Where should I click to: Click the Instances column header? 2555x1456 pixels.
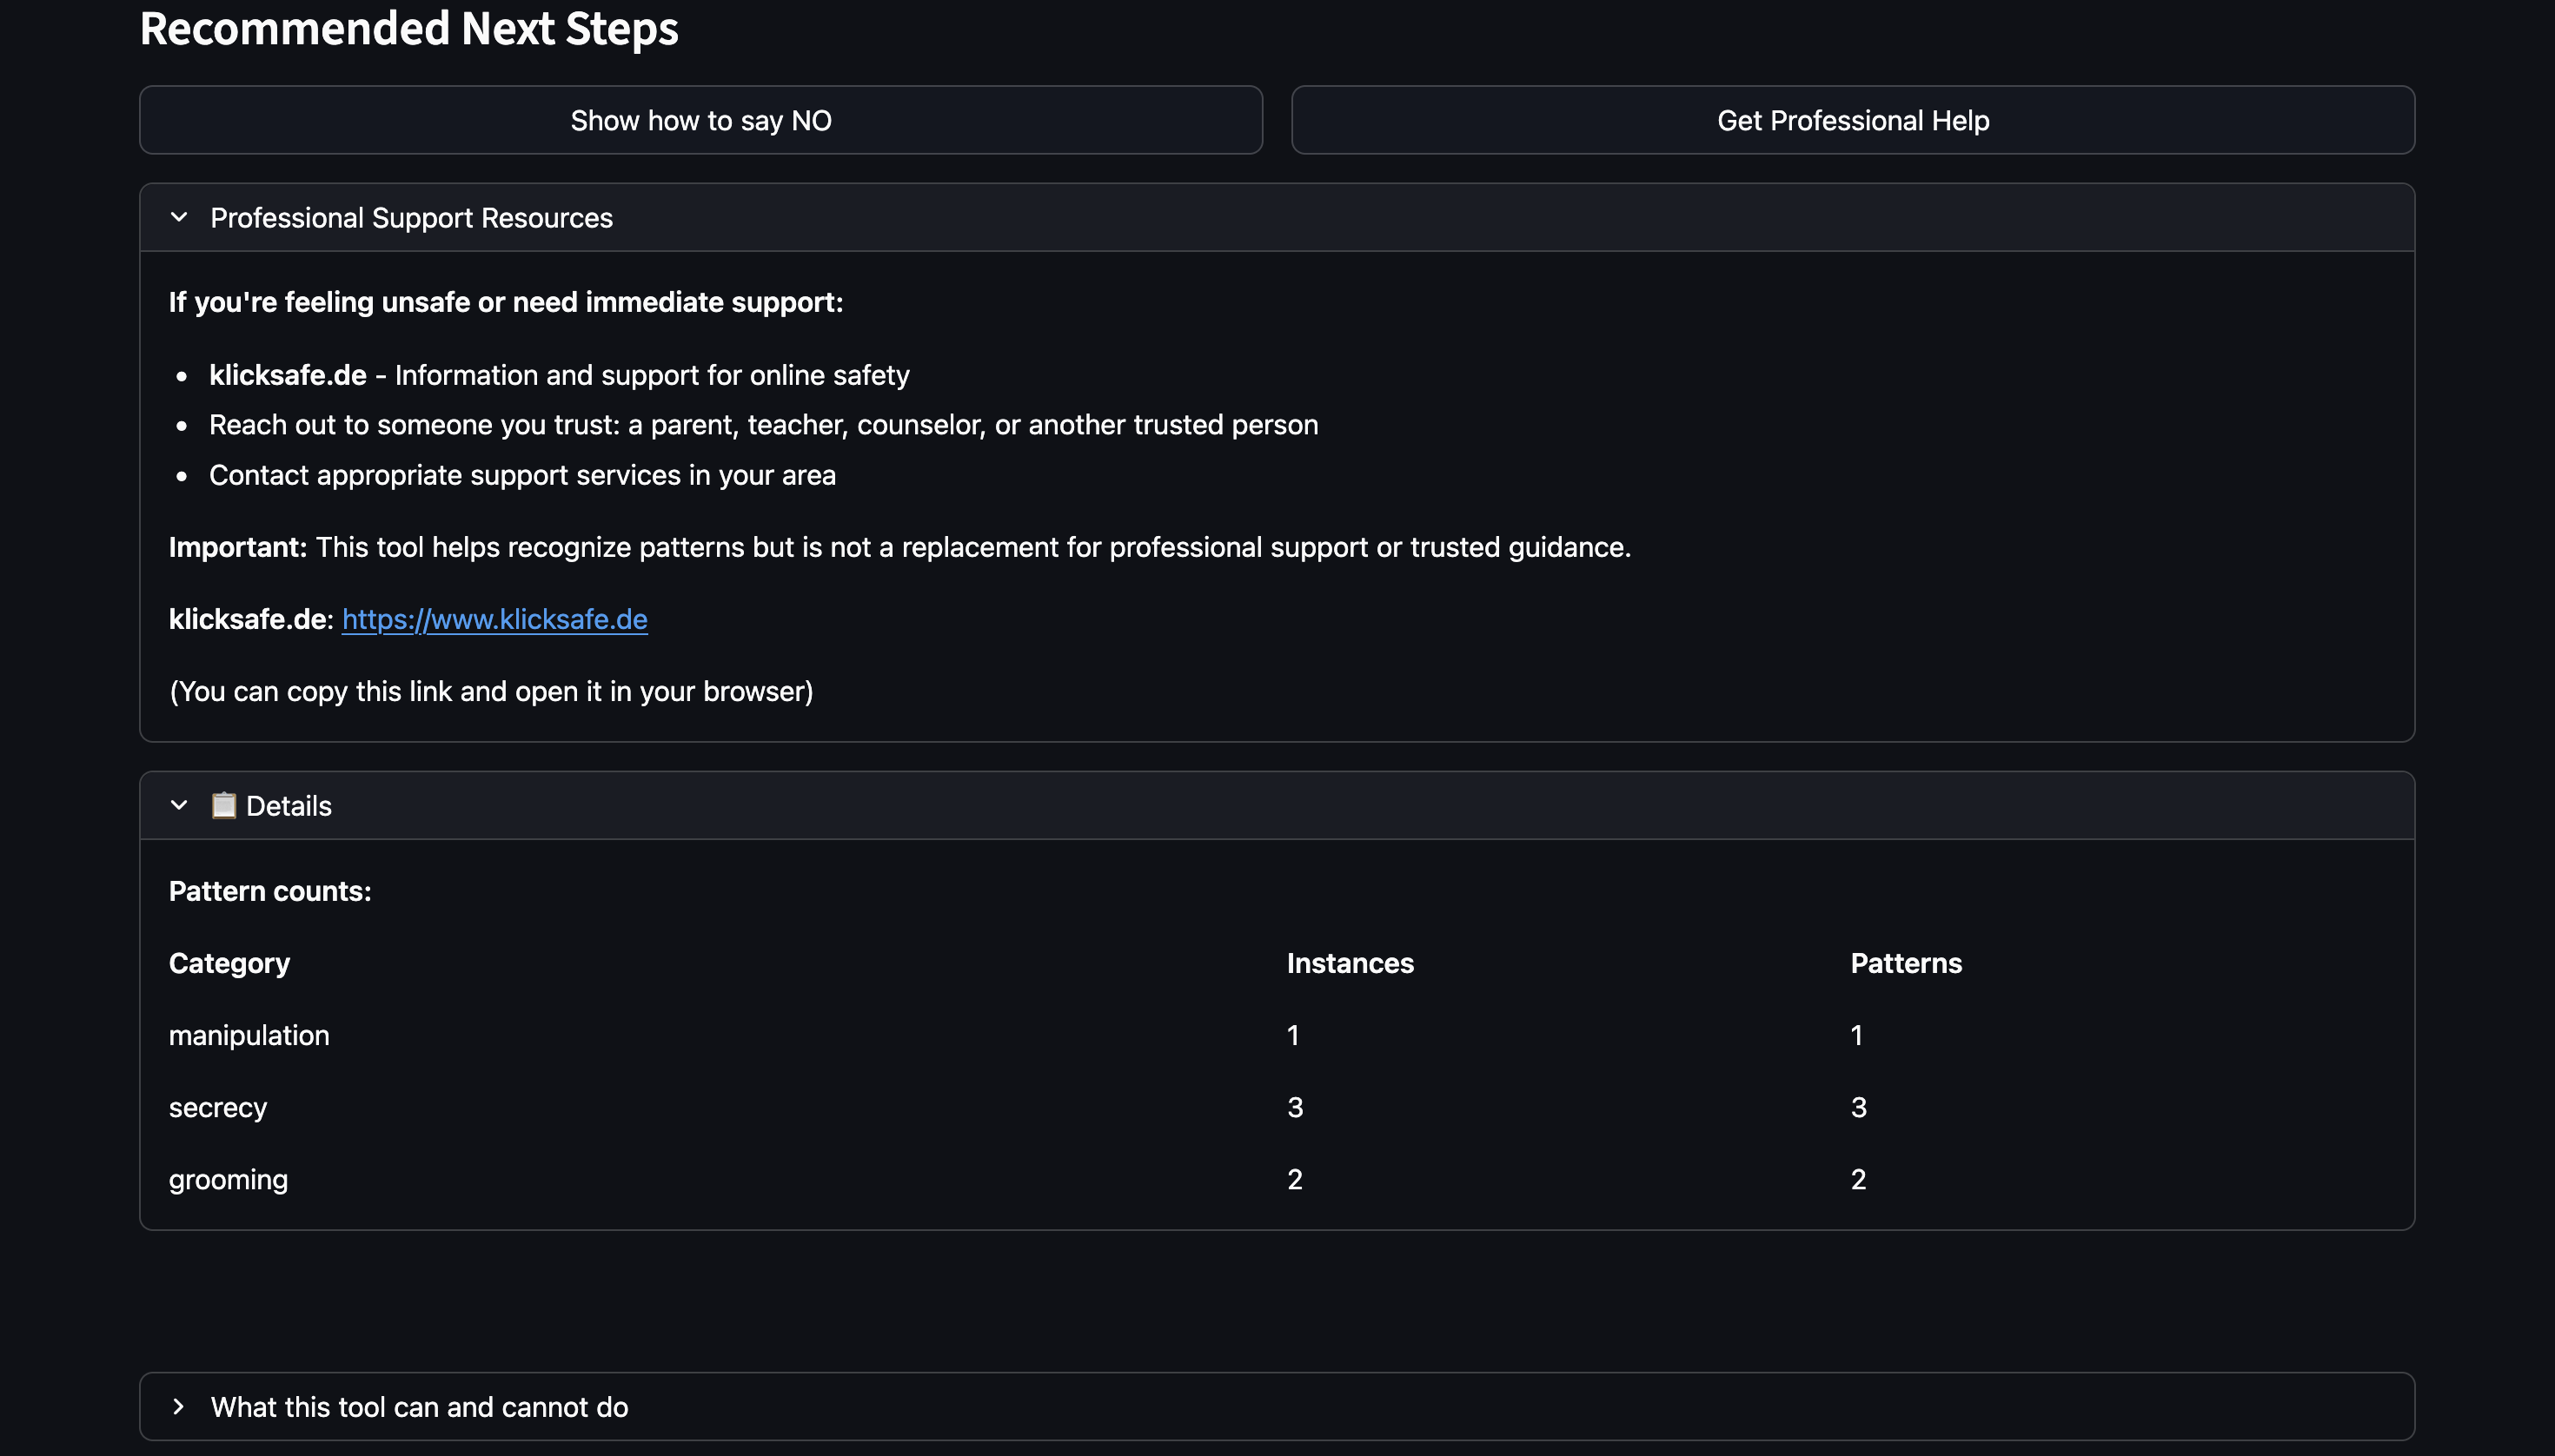click(x=1350, y=963)
